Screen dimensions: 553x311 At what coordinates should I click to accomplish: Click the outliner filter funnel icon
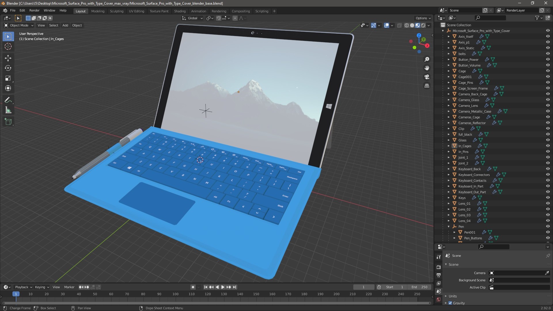coord(537,18)
